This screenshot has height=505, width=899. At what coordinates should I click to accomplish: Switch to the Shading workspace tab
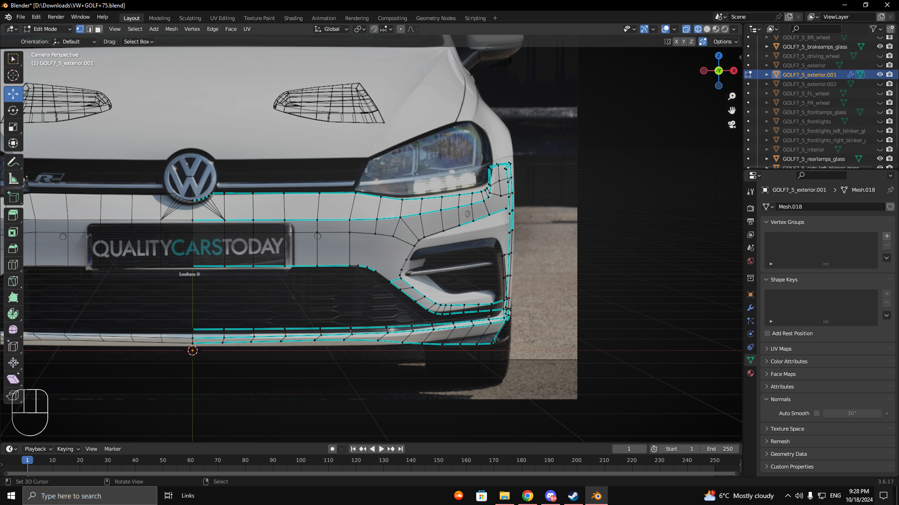(293, 18)
